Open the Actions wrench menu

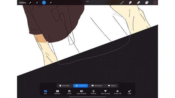(30, 2)
